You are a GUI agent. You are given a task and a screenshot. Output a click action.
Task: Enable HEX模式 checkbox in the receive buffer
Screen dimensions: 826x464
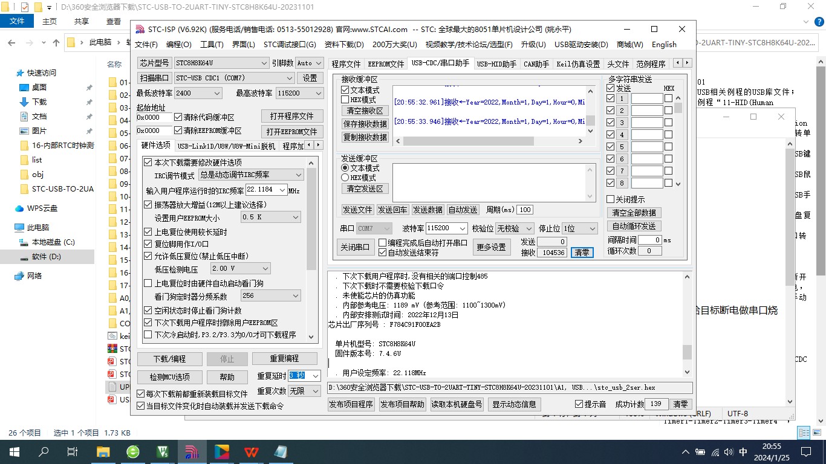(x=345, y=100)
